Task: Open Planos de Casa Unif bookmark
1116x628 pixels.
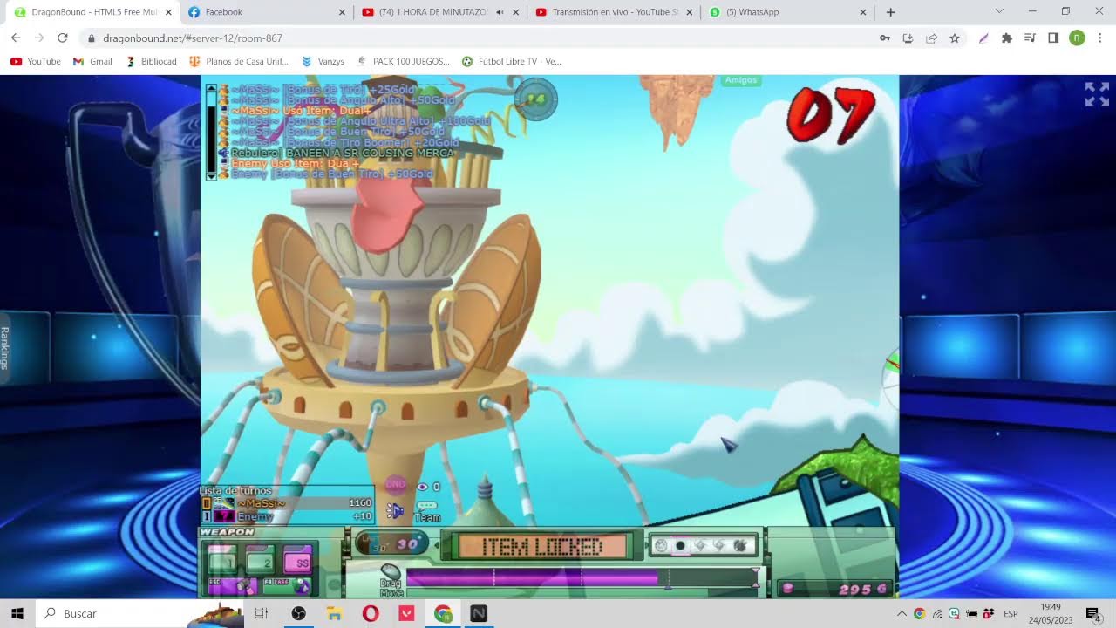Action: (x=239, y=62)
